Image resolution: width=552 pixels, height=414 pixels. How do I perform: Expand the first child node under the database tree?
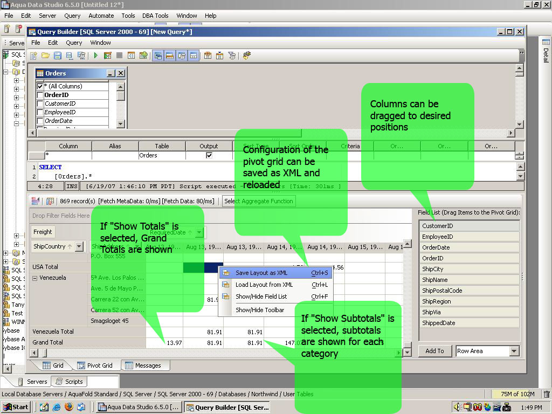pyautogui.click(x=16, y=81)
